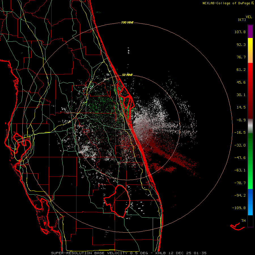The width and height of the screenshot is (255, 255).
Task: Click the 30.1 legend value
Action: point(241,95)
